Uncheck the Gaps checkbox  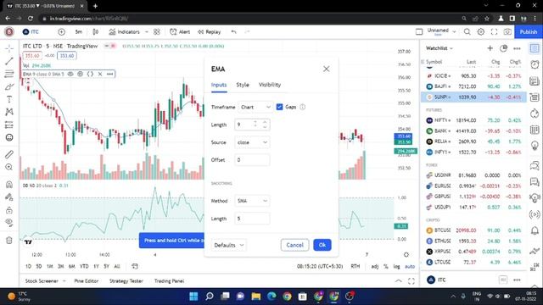tap(279, 107)
